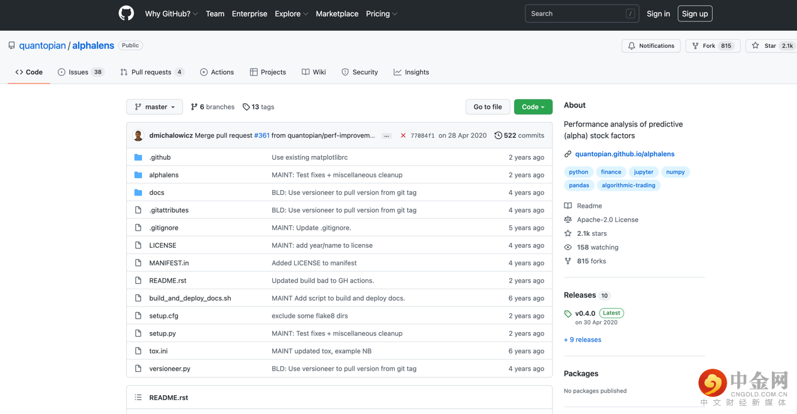Click the Go to file button
Image resolution: width=797 pixels, height=414 pixels.
[x=488, y=107]
